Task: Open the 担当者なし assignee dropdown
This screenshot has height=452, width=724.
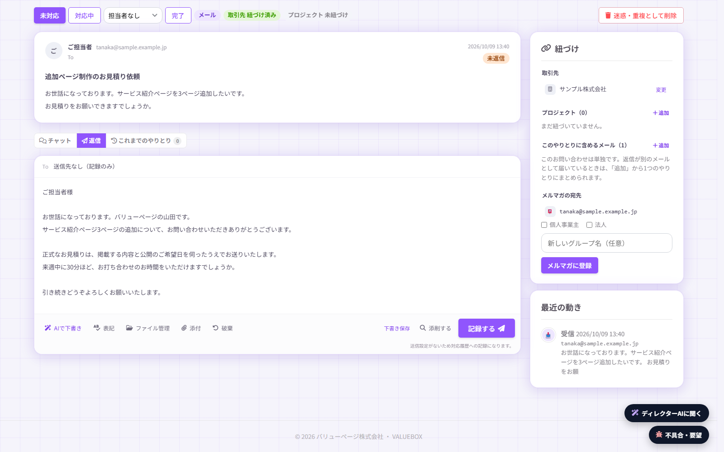Action: click(x=133, y=15)
